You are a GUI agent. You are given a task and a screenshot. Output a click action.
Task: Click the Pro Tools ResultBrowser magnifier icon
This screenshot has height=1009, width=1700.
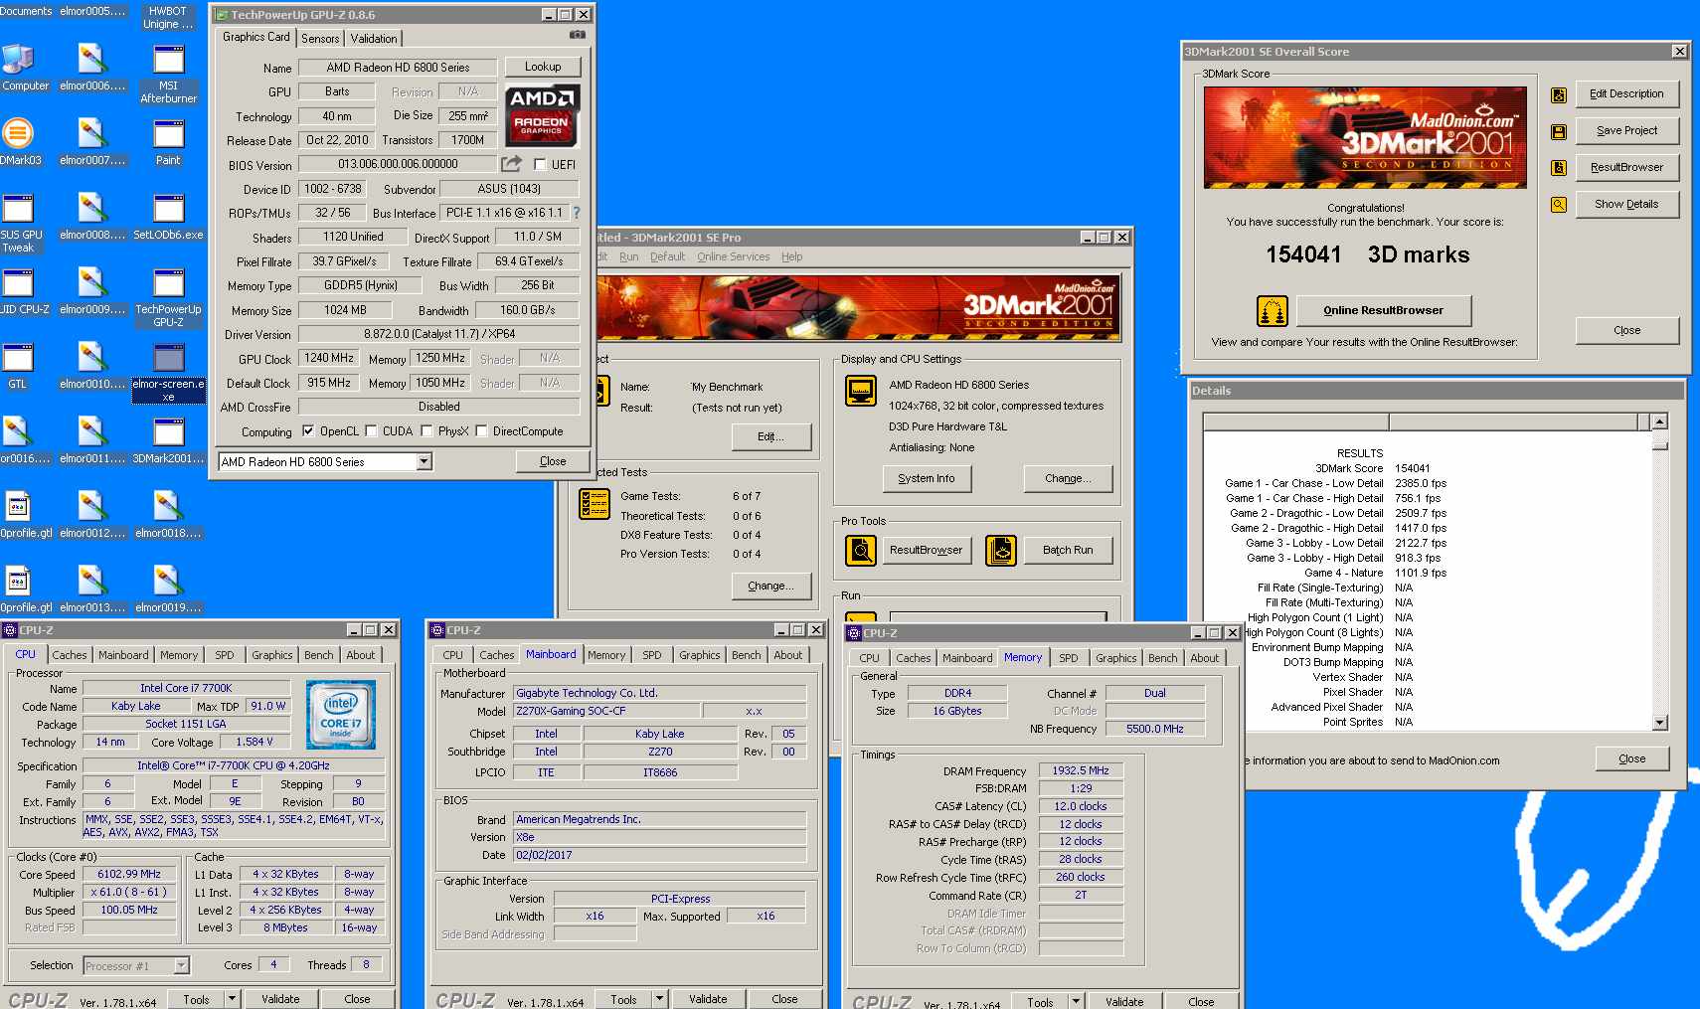point(861,550)
